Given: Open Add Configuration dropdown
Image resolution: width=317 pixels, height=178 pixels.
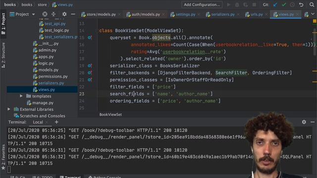Looking at the screenshot, I should coord(202,4).
